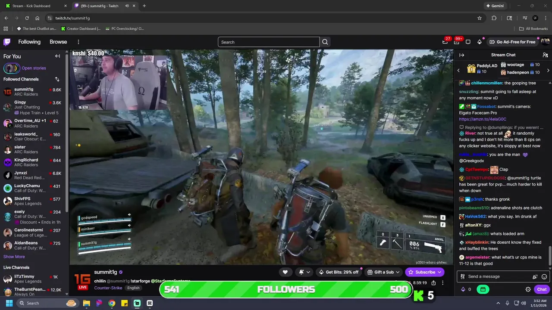The width and height of the screenshot is (552, 310).
Task: Show previous gift leaderboard with left chevron
Action: click(458, 70)
